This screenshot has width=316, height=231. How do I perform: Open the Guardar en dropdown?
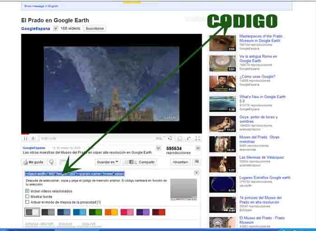coord(107,162)
